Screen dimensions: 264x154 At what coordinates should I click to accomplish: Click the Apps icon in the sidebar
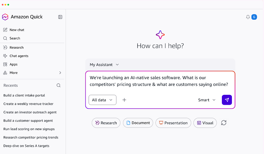pos(5,64)
